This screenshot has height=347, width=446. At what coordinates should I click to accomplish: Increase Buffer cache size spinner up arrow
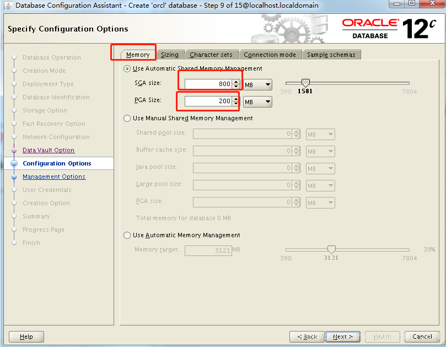point(296,148)
